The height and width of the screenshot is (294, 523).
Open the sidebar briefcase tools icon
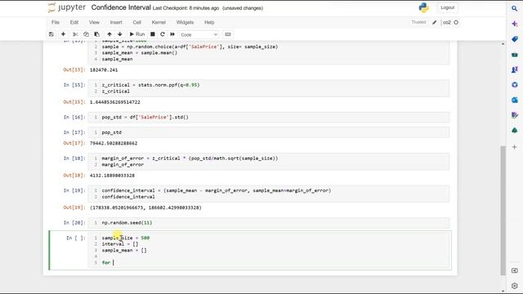[x=514, y=55]
